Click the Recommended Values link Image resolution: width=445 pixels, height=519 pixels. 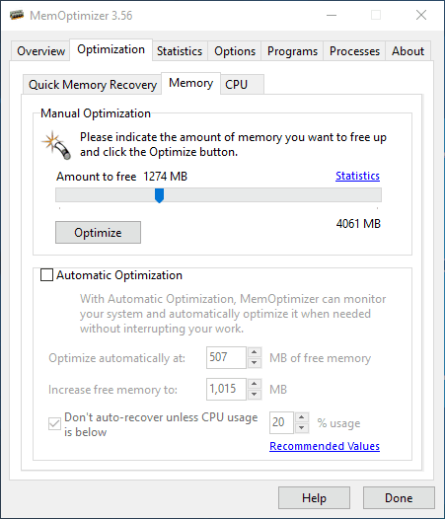click(325, 446)
